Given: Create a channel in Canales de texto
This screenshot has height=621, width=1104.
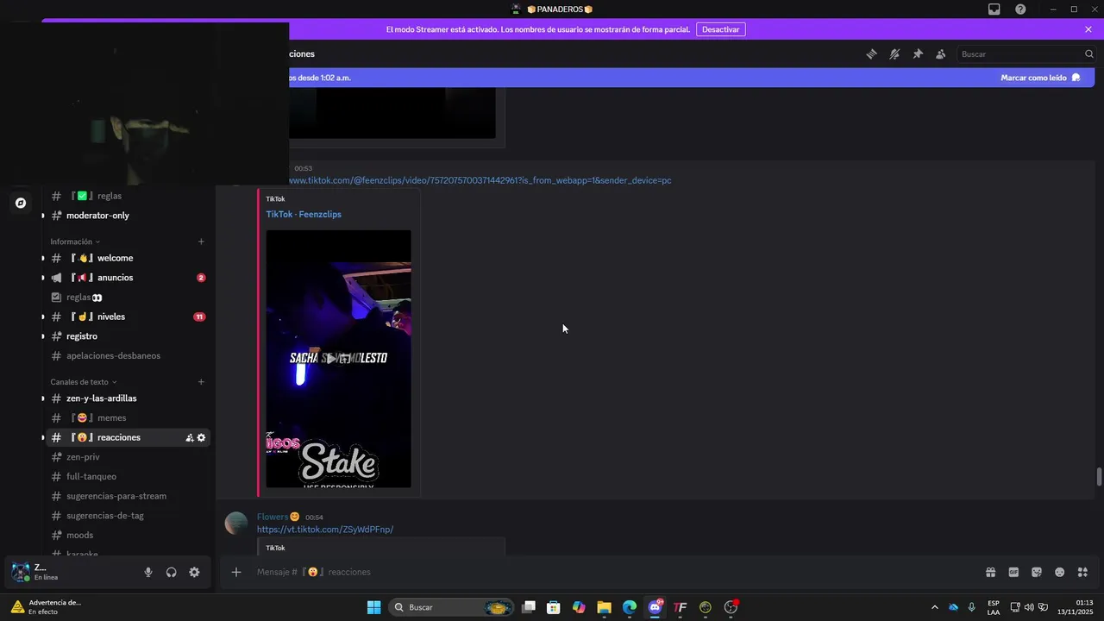Looking at the screenshot, I should (201, 382).
